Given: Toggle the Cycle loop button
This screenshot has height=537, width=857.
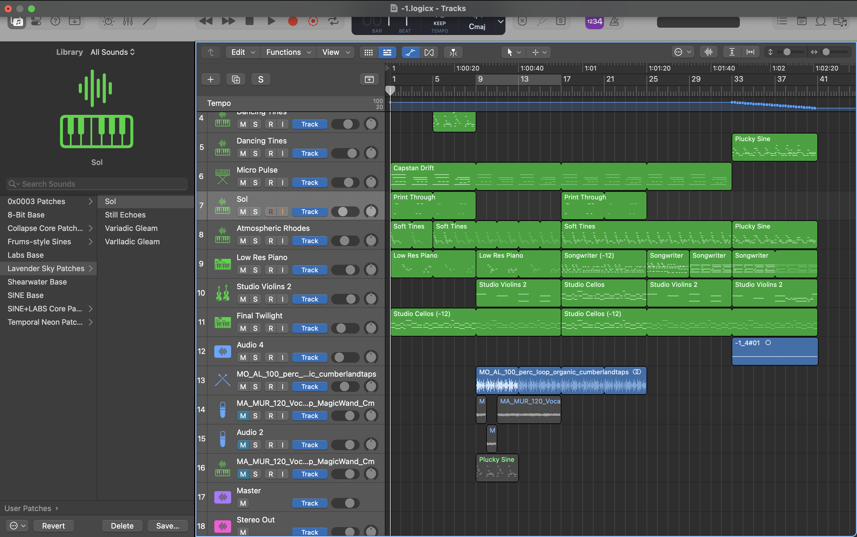Looking at the screenshot, I should 333,21.
